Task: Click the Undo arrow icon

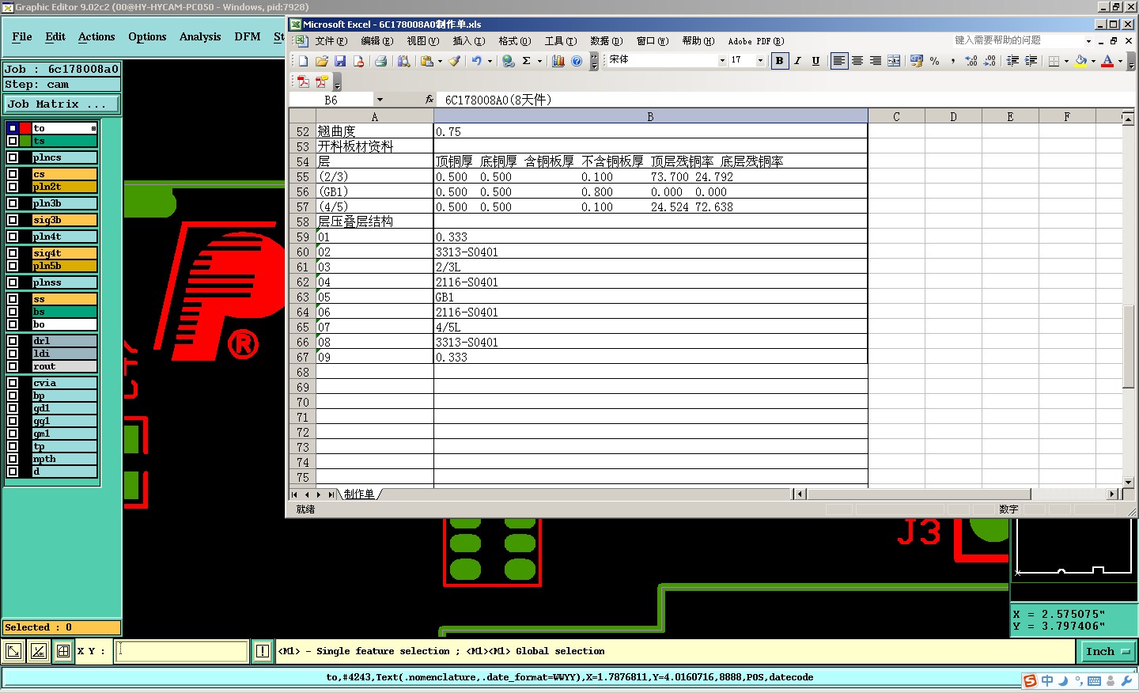Action: [x=477, y=61]
